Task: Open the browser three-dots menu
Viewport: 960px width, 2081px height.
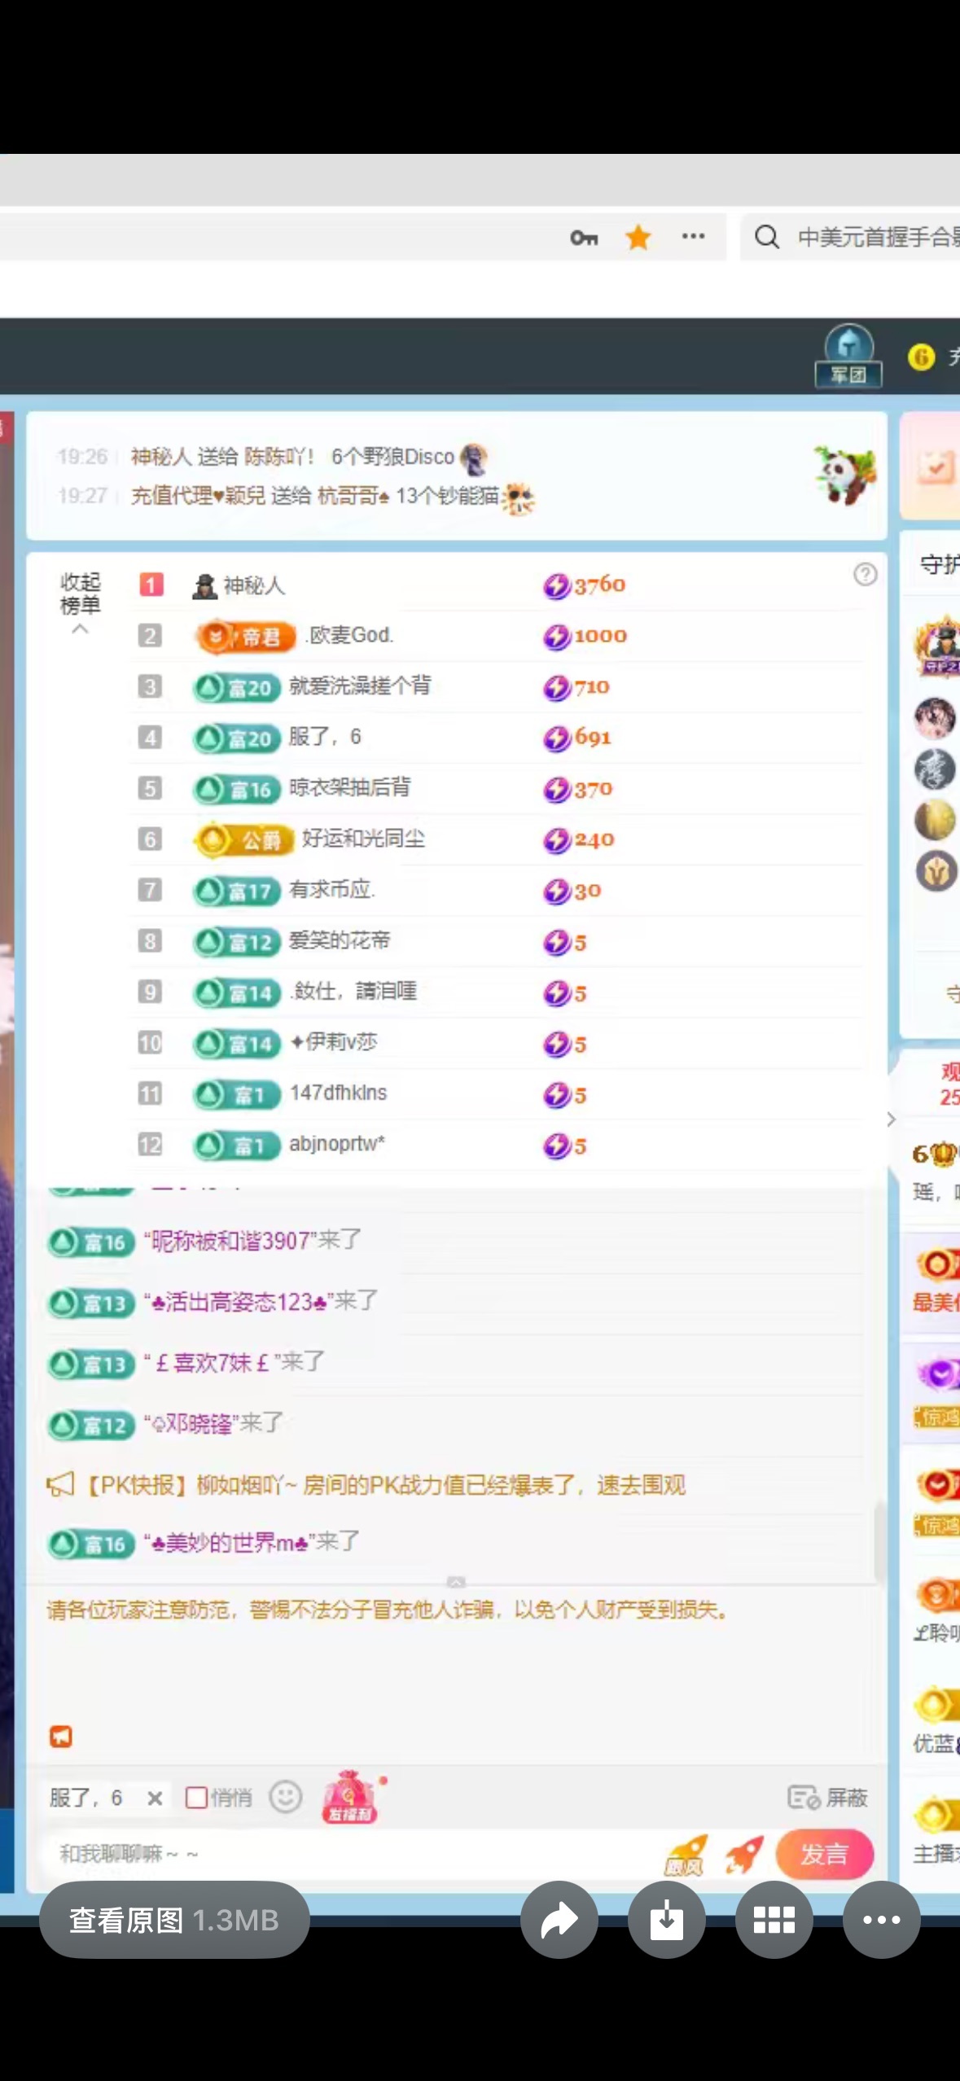Action: pyautogui.click(x=693, y=236)
